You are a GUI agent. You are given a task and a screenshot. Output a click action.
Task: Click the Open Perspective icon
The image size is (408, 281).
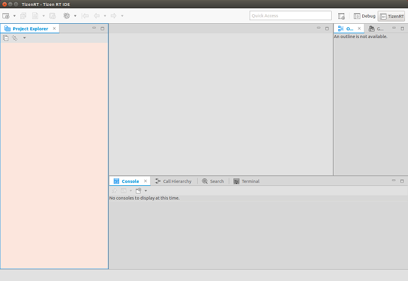pyautogui.click(x=341, y=16)
